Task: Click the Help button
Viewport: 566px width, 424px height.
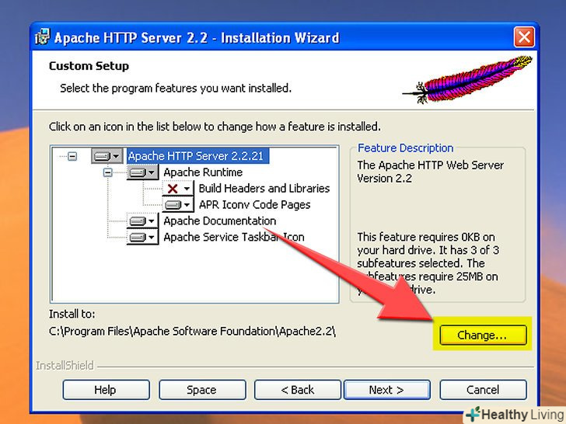Action: [x=106, y=390]
